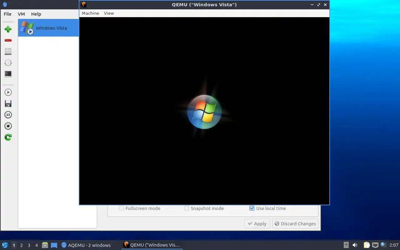Click the QEMU icon in the window title bar
This screenshot has height=250, width=400.
pos(84,5)
